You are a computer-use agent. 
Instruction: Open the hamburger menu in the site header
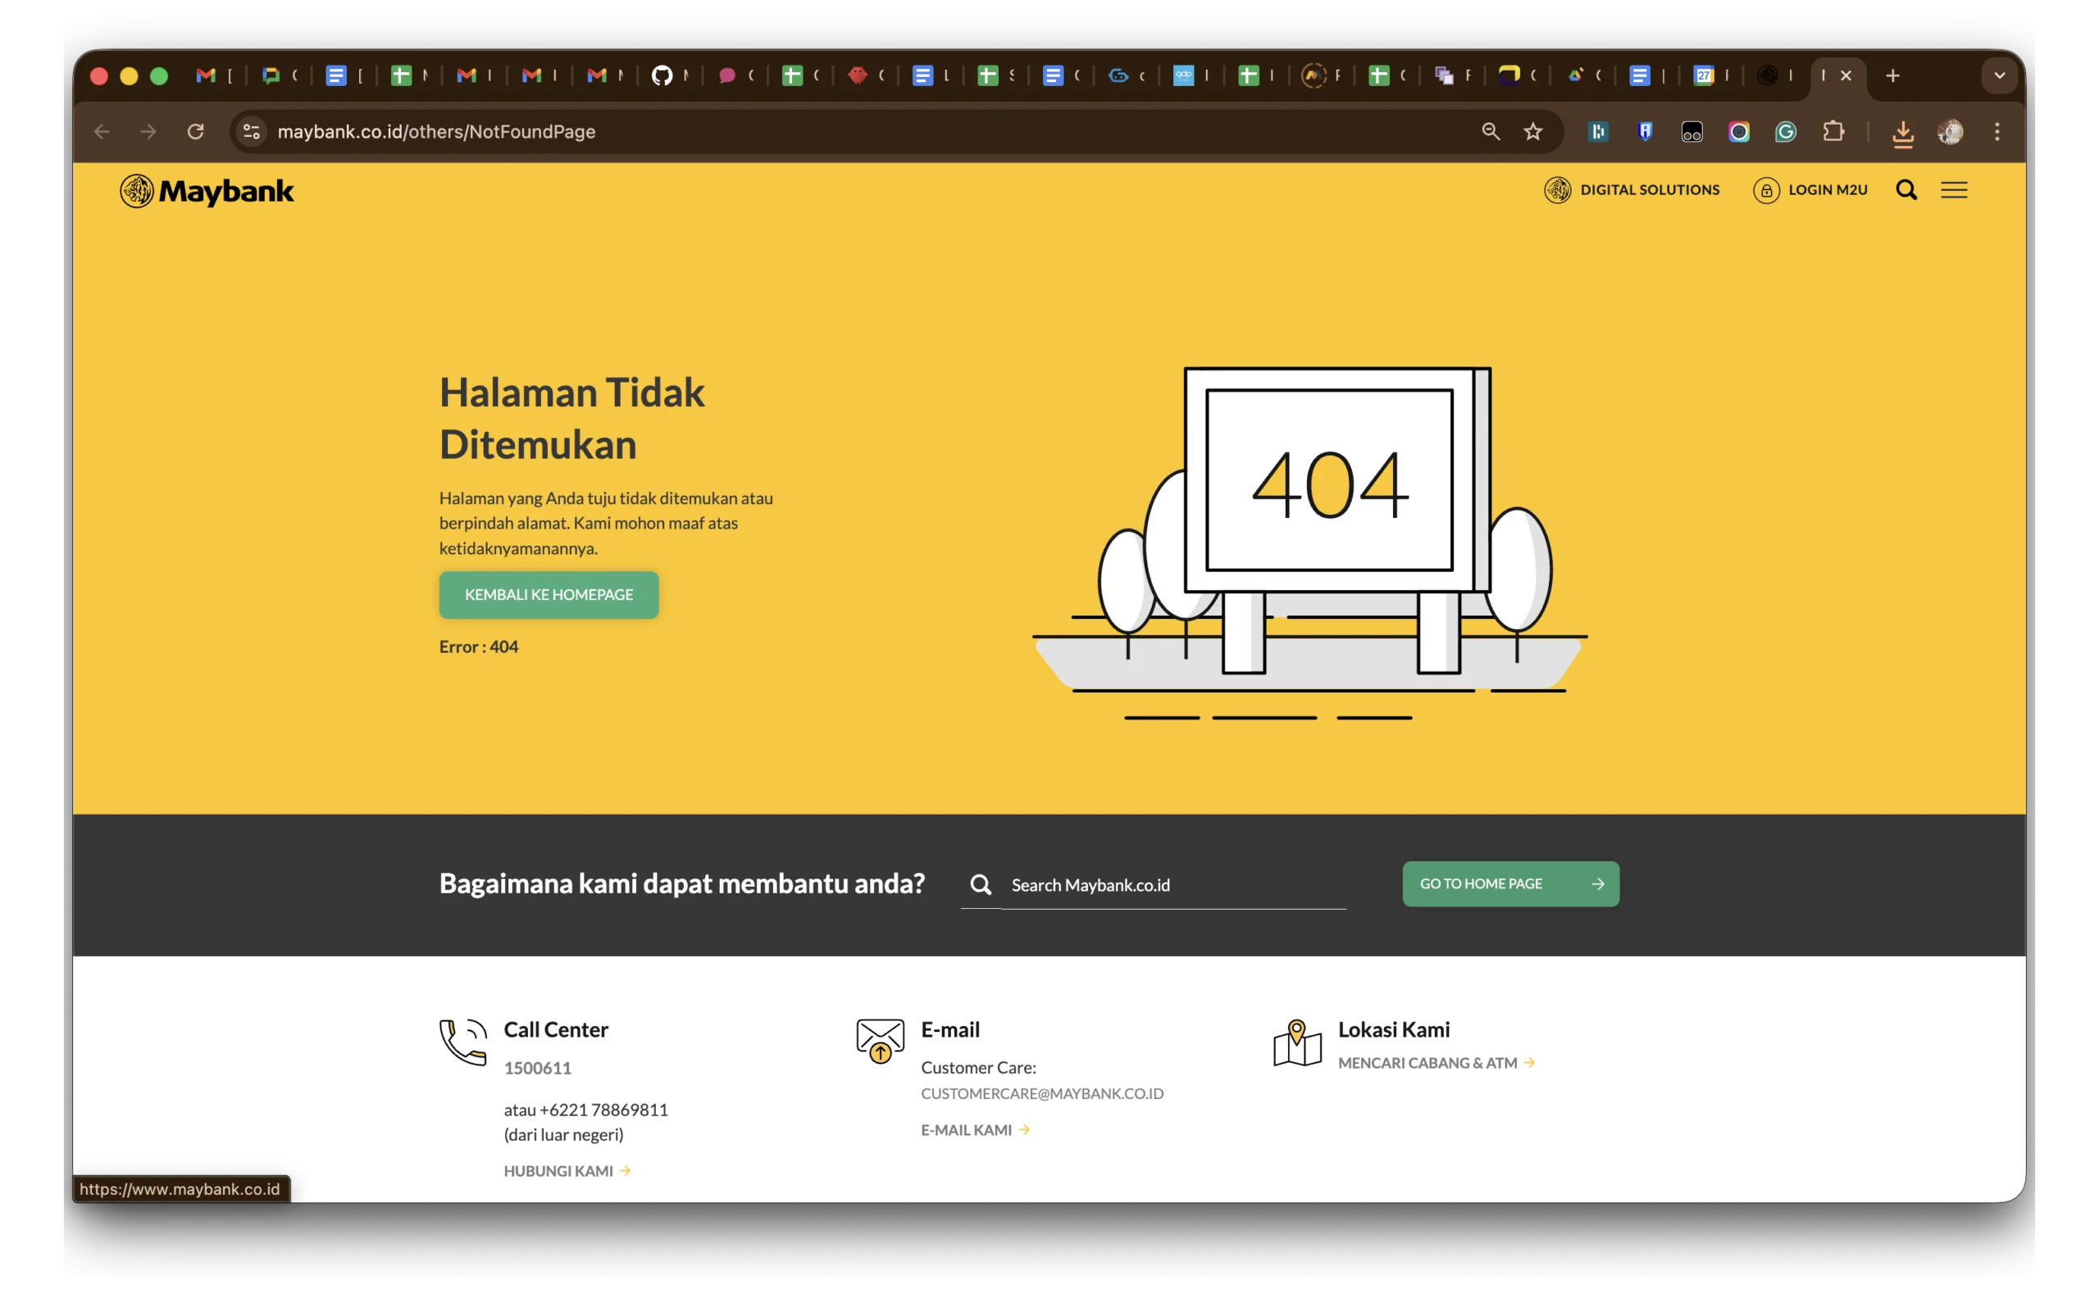click(1954, 190)
